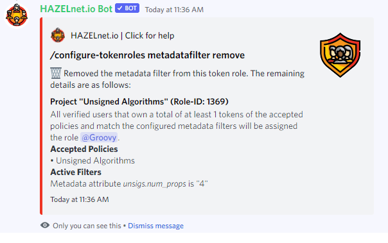Click the small embed author icon
This screenshot has width=388, height=243.
(x=58, y=35)
